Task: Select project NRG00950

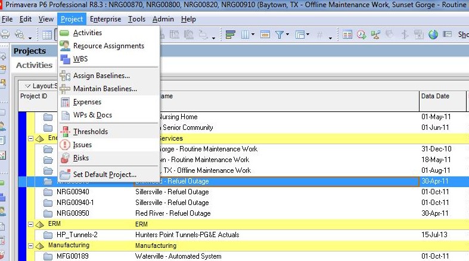Action: 73,213
